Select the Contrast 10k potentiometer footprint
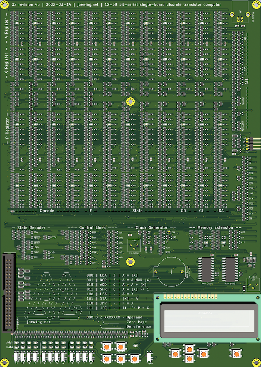This screenshot has height=367, width=261. click(x=253, y=284)
